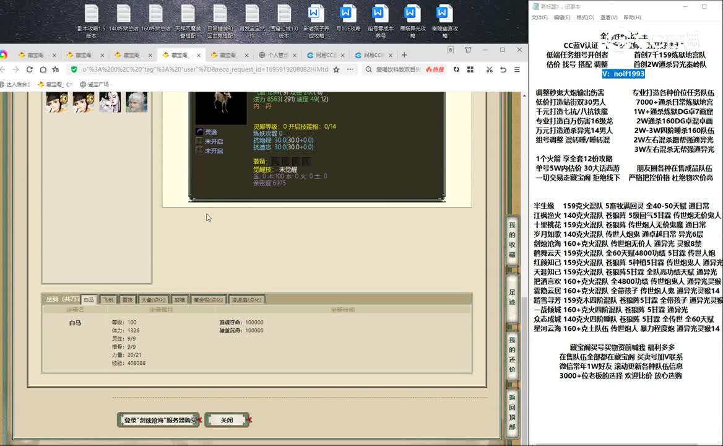Click the 热搜 hot search badge

tap(435, 69)
